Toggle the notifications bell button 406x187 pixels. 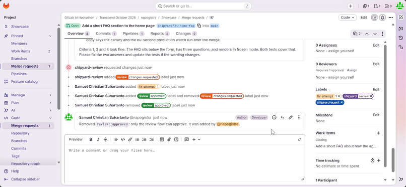point(382,18)
